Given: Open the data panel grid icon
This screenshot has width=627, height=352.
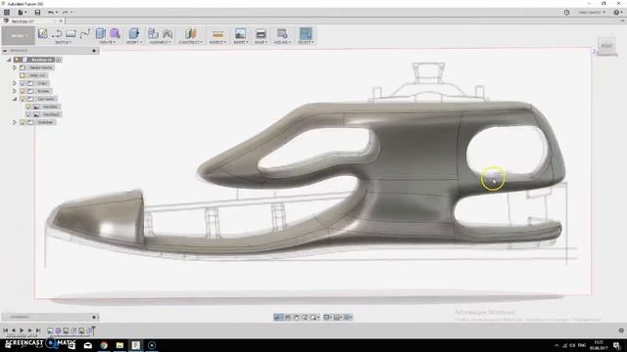Looking at the screenshot, I should pyautogui.click(x=7, y=13).
